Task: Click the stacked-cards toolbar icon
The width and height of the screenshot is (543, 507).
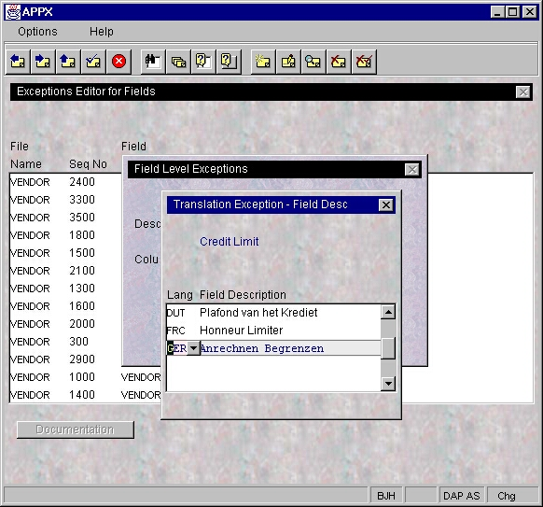Action: (x=178, y=62)
